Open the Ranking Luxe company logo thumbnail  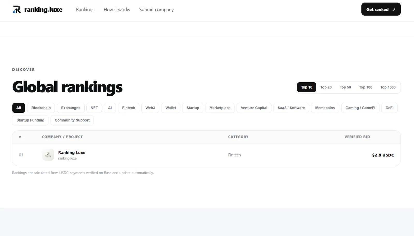pyautogui.click(x=48, y=155)
